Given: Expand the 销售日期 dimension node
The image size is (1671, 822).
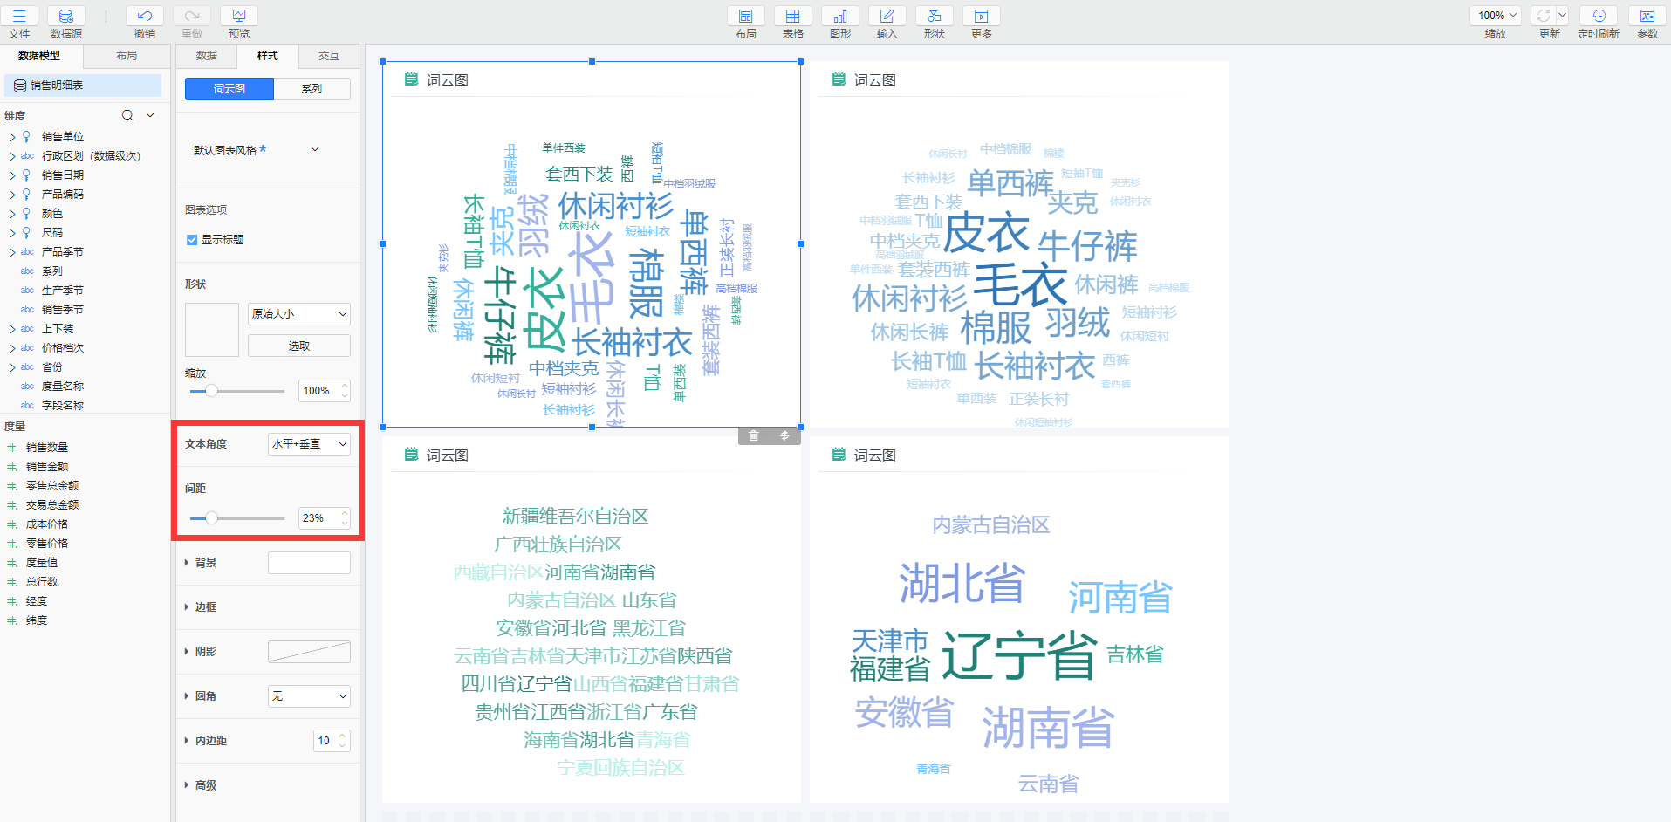Looking at the screenshot, I should (12, 175).
